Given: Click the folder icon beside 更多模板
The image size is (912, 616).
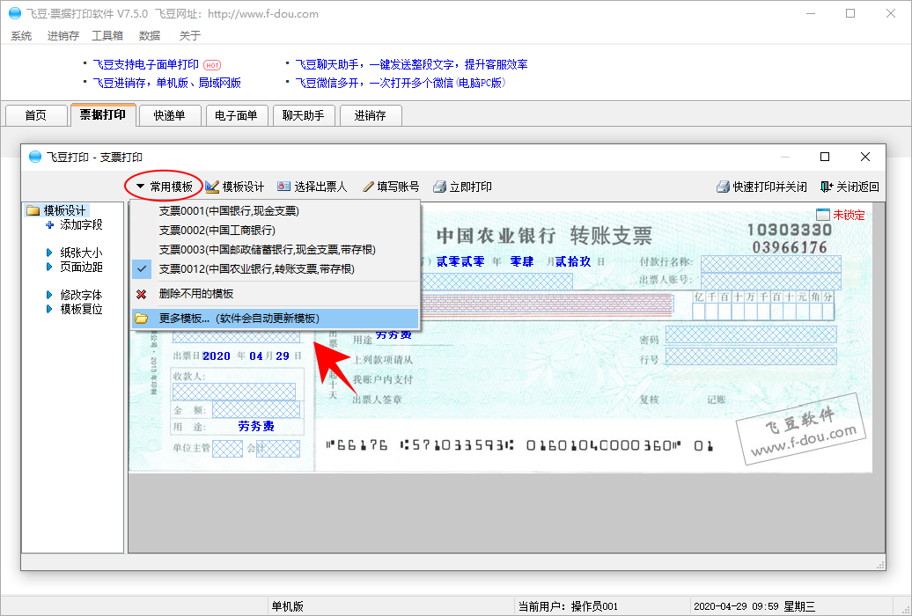Looking at the screenshot, I should [x=142, y=319].
